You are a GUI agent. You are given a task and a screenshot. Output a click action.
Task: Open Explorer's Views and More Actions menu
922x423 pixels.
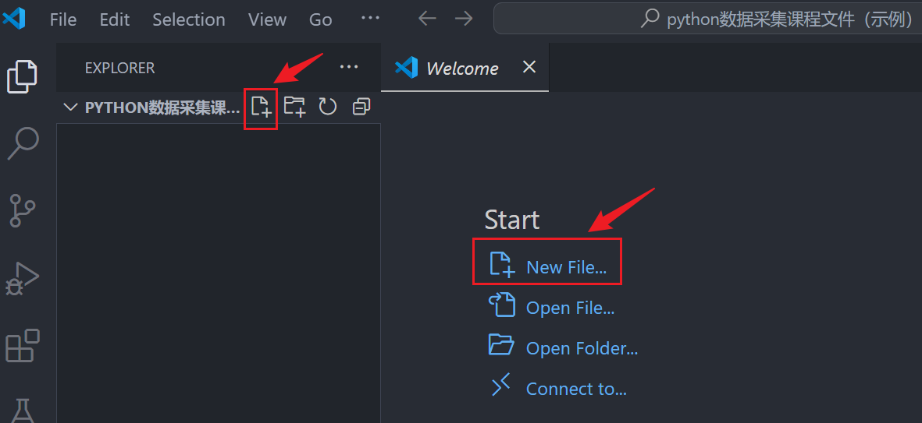pos(349,68)
